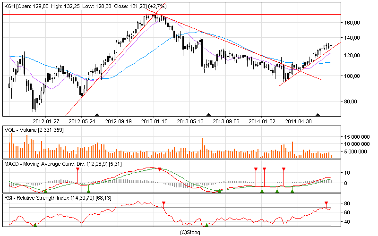Image resolution: width=378 pixels, height=236 pixels.
Task: Click black triangle marker right of 2014-04-30
Action: [318, 115]
